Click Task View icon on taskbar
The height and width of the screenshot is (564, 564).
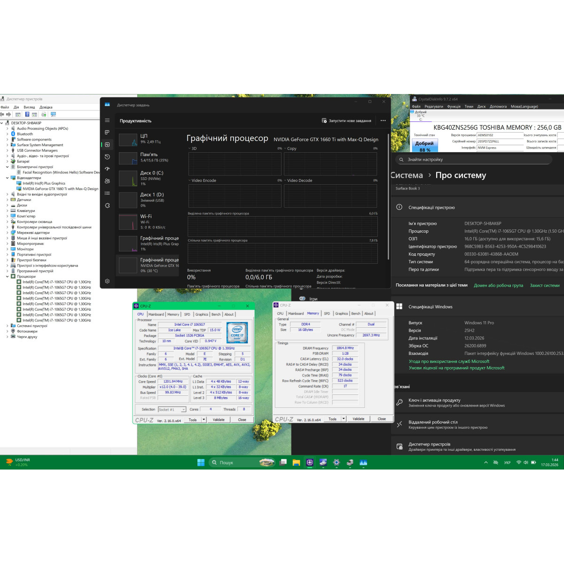click(x=283, y=462)
